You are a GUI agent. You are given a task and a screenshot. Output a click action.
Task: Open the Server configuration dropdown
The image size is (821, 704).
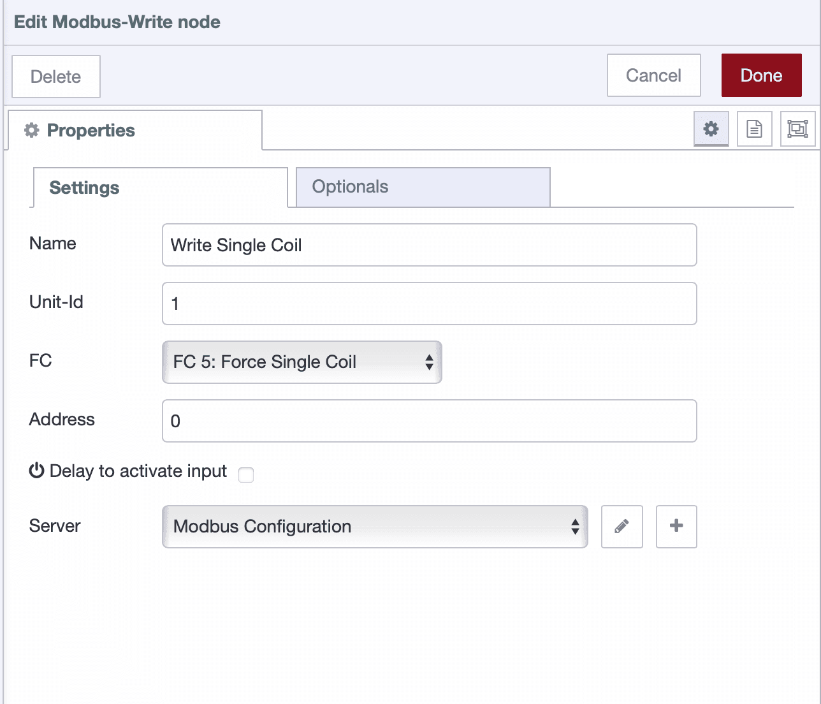375,527
